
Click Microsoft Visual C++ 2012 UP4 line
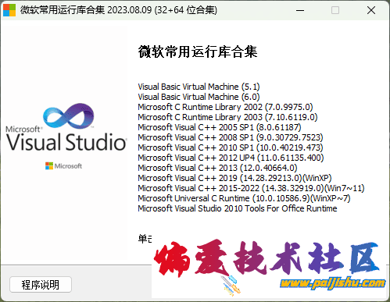231,158
